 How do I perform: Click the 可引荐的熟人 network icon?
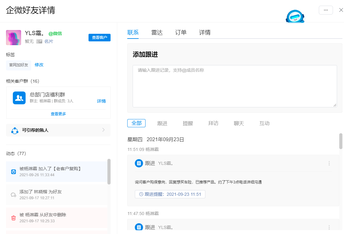(15, 130)
